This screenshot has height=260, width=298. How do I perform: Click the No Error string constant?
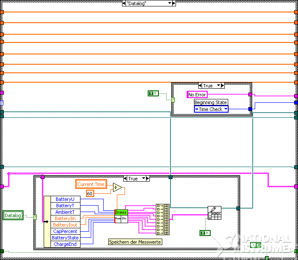click(x=197, y=94)
